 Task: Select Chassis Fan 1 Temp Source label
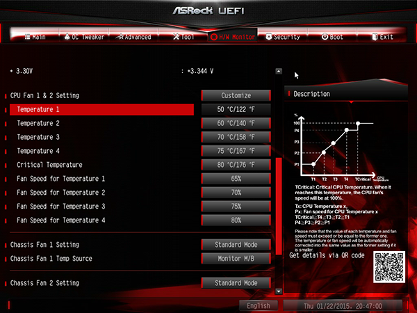51,259
